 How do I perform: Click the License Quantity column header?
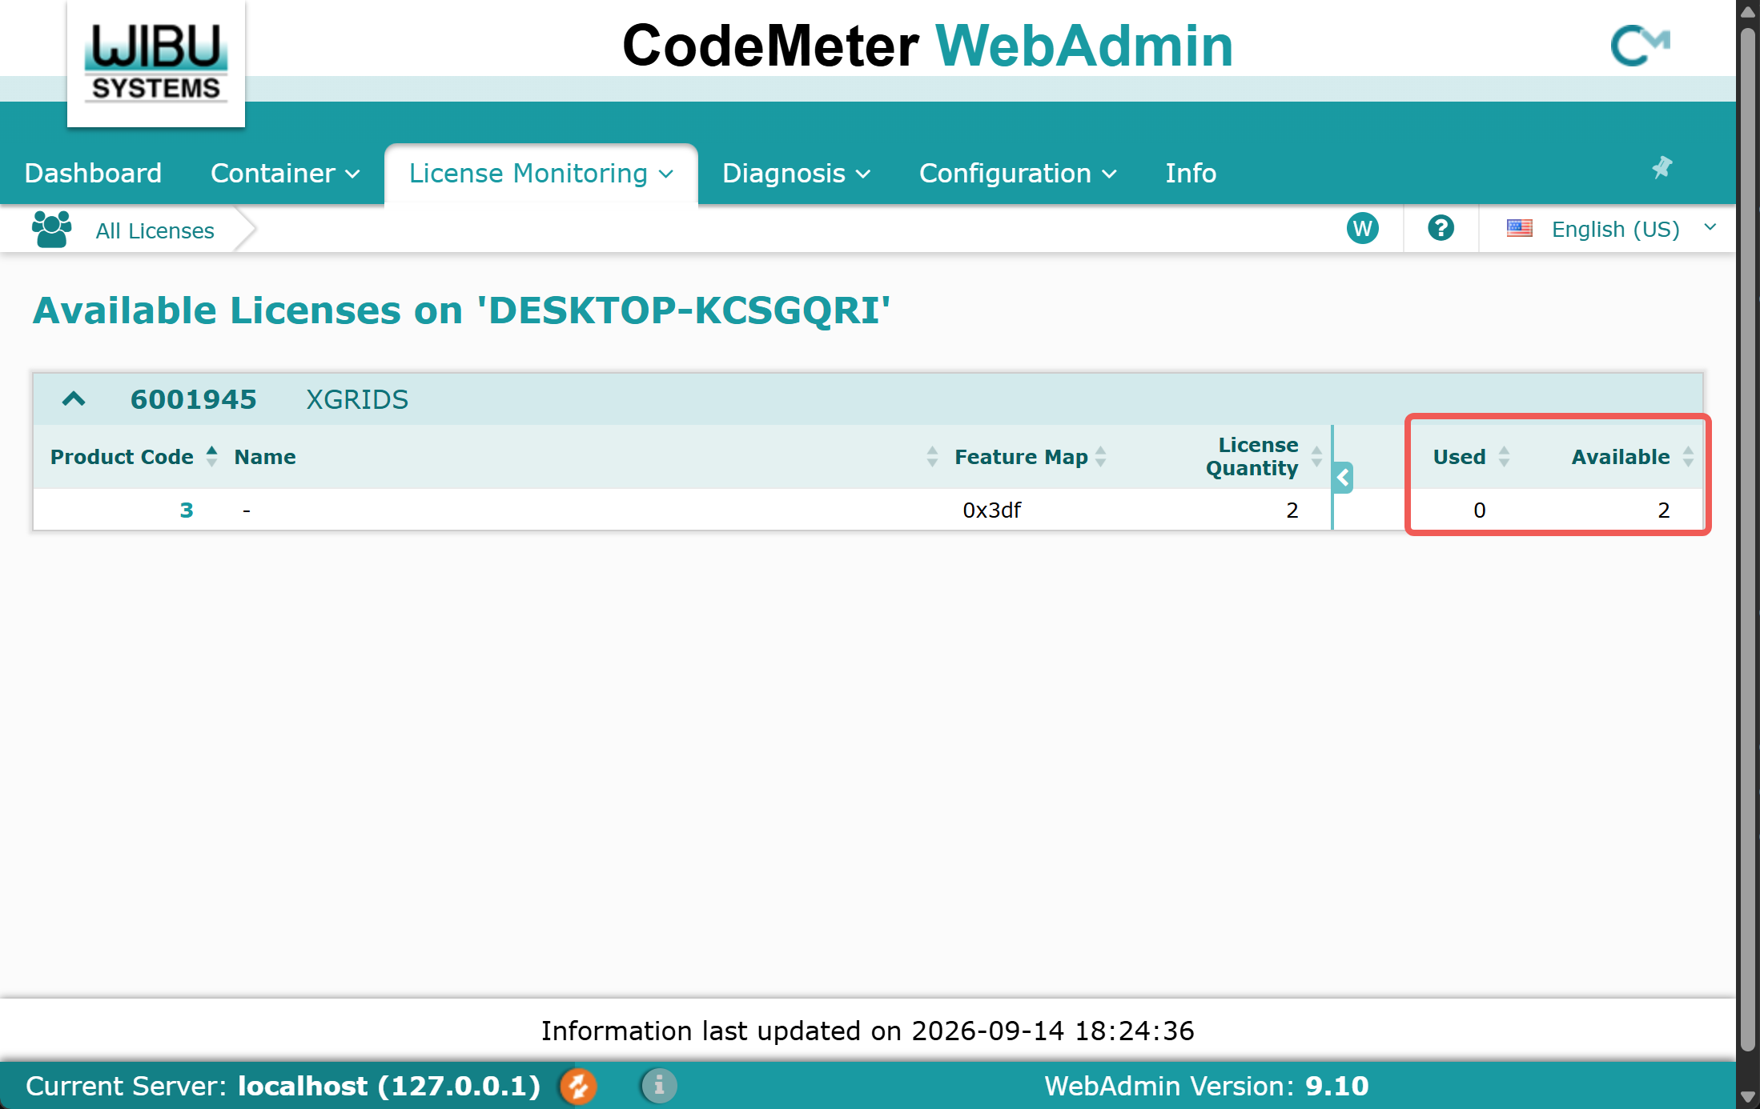click(x=1252, y=456)
